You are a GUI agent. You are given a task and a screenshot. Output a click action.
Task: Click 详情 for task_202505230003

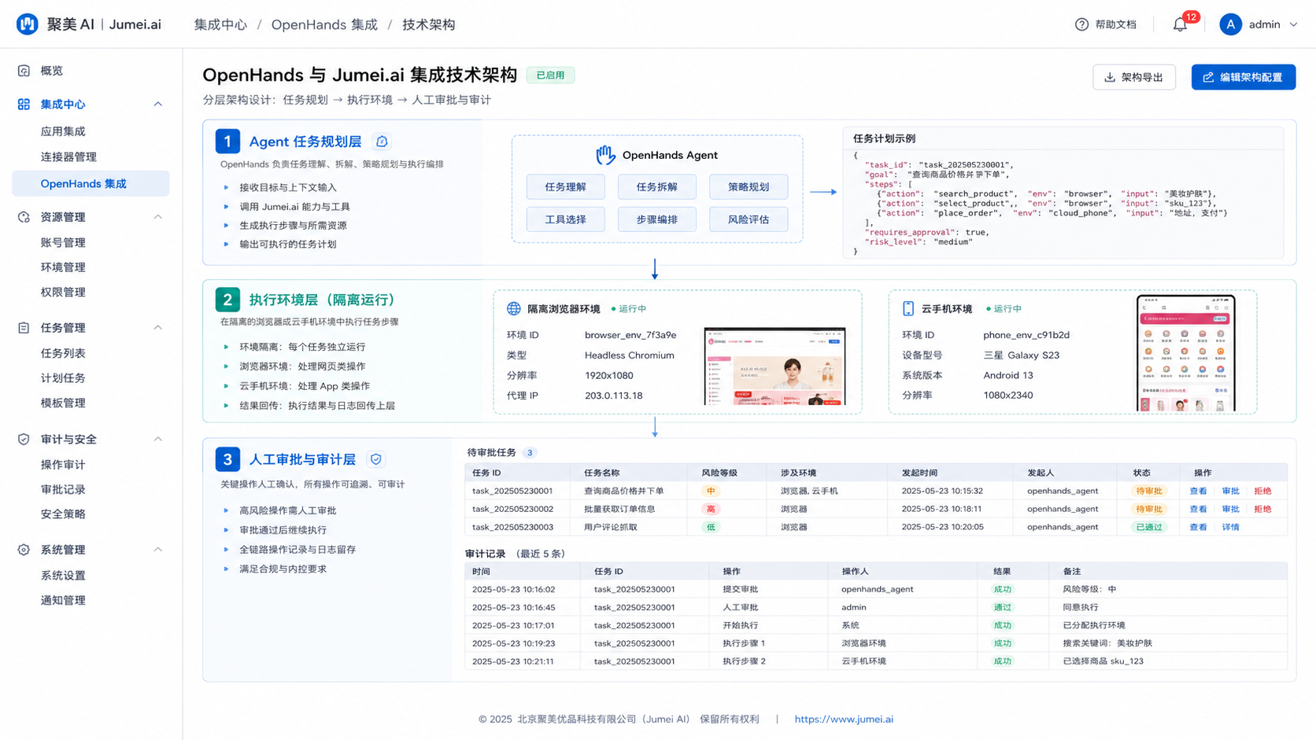1230,527
